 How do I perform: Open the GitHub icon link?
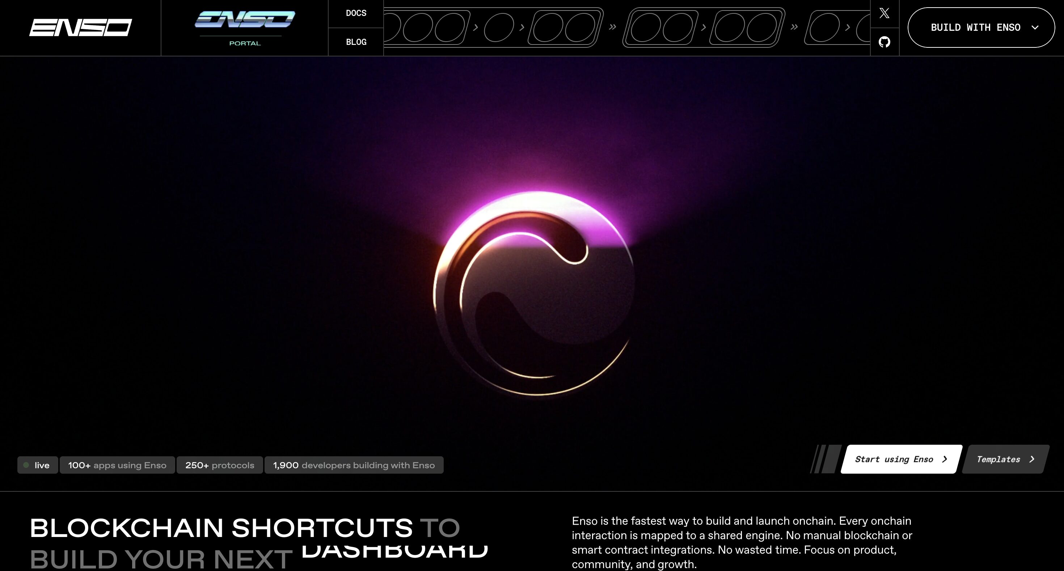pos(884,42)
